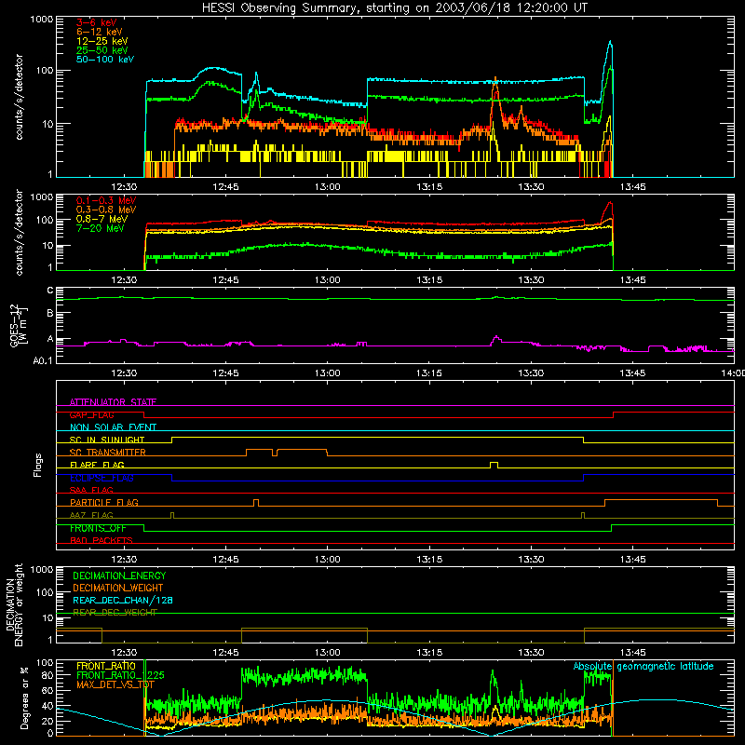745x745 pixels.
Task: Click the 14:00 tick label on GOES panel
Action: pos(733,373)
